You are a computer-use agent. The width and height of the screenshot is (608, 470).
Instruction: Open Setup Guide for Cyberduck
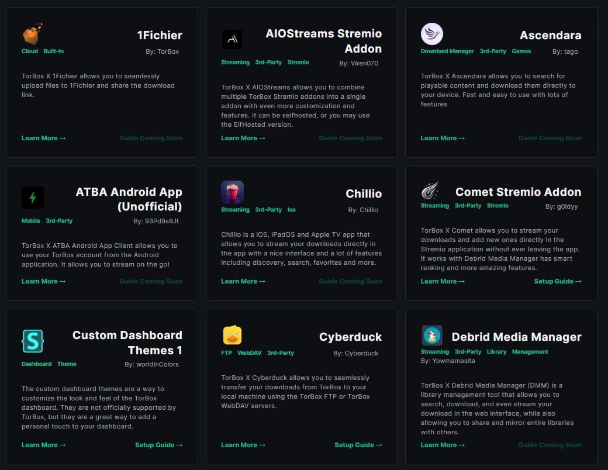[358, 445]
